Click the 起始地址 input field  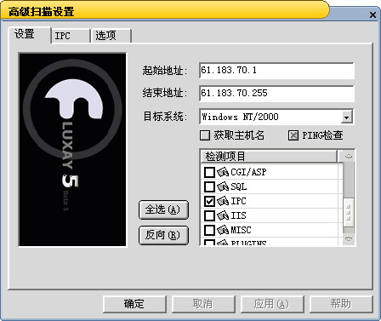coord(276,71)
